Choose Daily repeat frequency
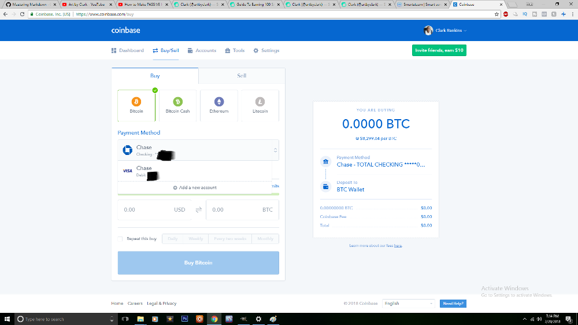 tap(172, 239)
